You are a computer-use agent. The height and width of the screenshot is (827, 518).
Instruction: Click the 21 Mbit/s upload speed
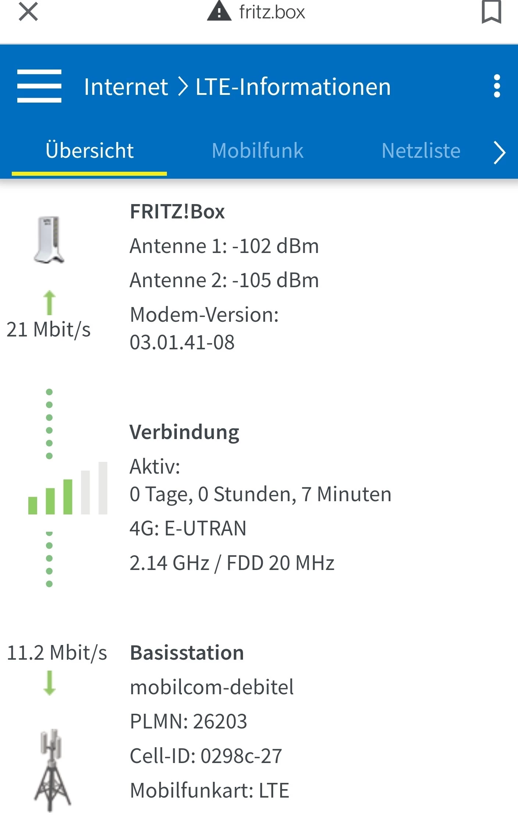(x=49, y=329)
